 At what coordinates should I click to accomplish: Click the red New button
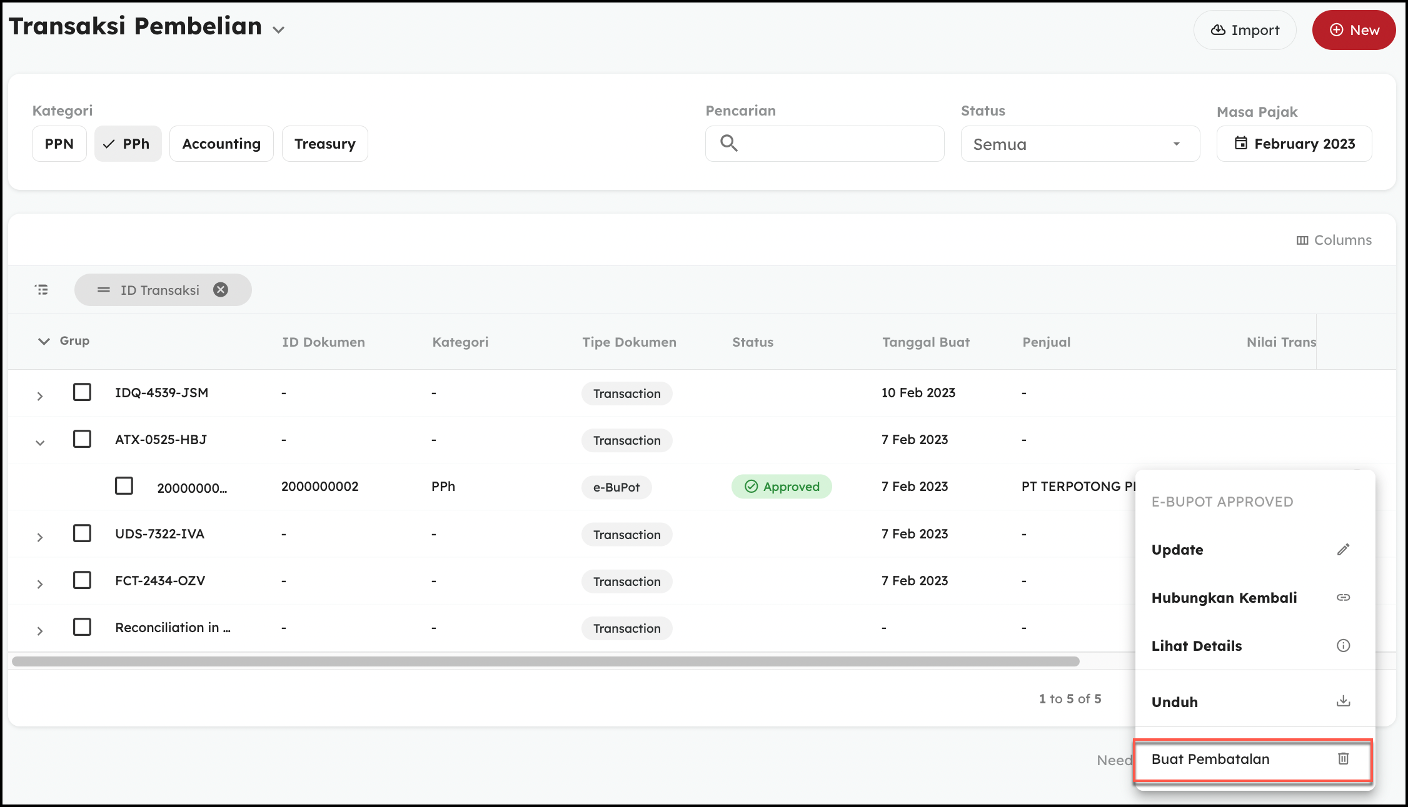coord(1354,30)
